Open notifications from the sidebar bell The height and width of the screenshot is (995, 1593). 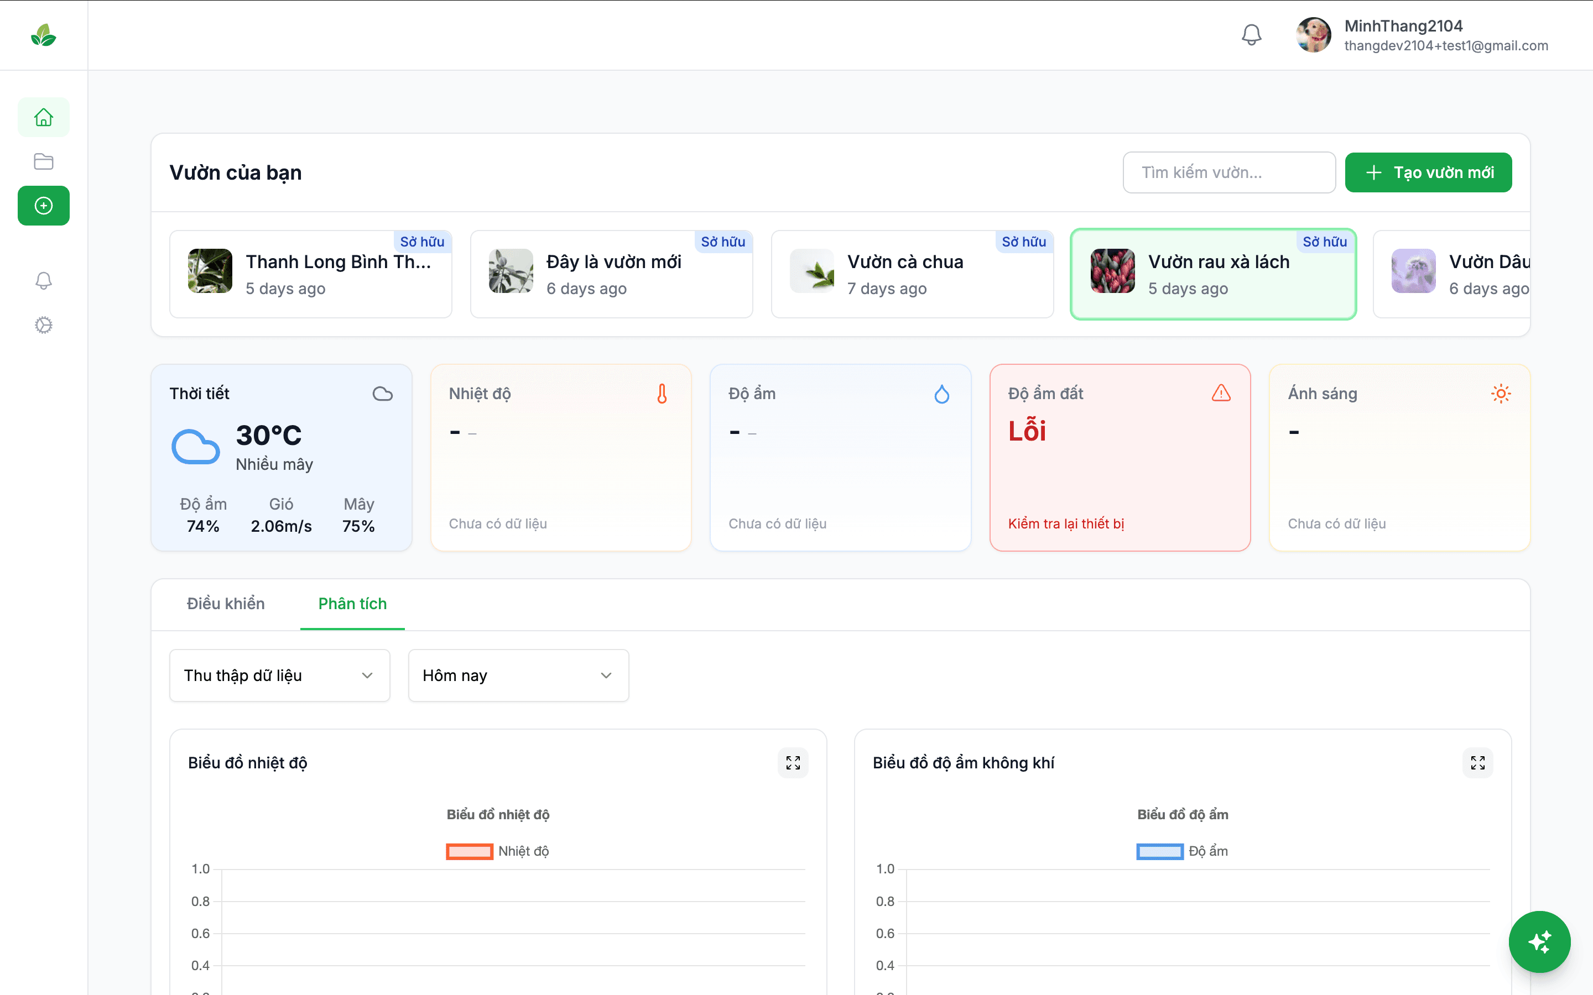tap(44, 280)
